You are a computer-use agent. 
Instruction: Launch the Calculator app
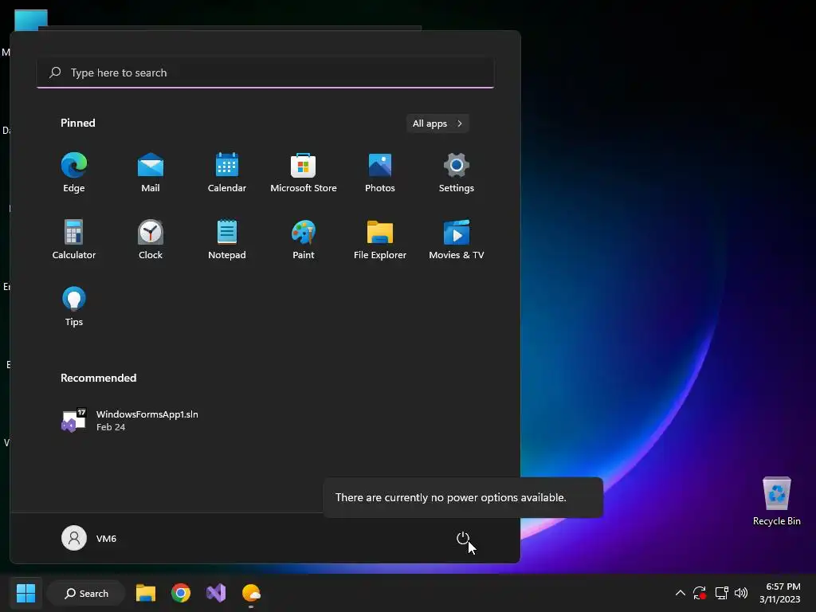[x=74, y=239]
